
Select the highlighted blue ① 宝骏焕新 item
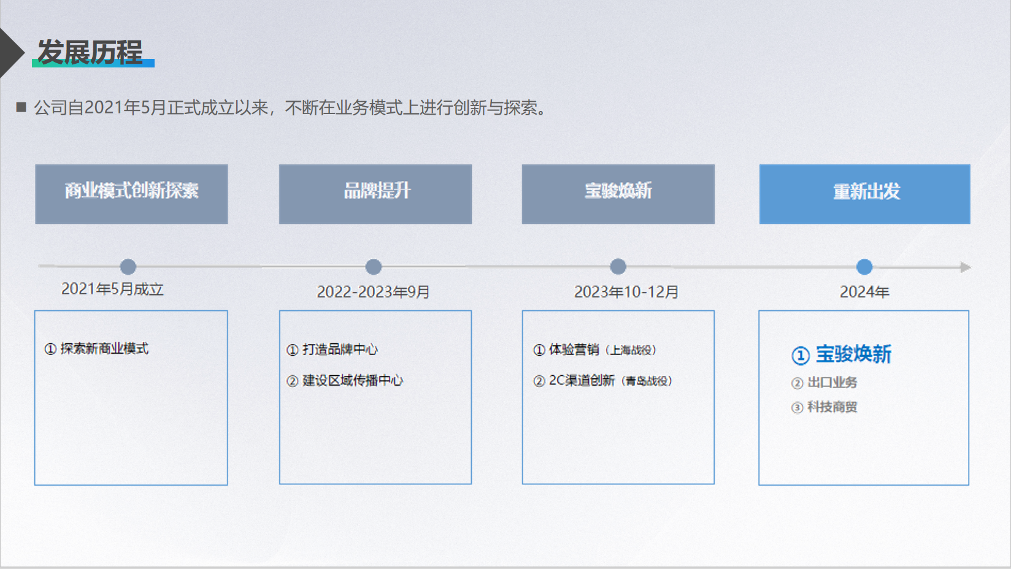[841, 354]
